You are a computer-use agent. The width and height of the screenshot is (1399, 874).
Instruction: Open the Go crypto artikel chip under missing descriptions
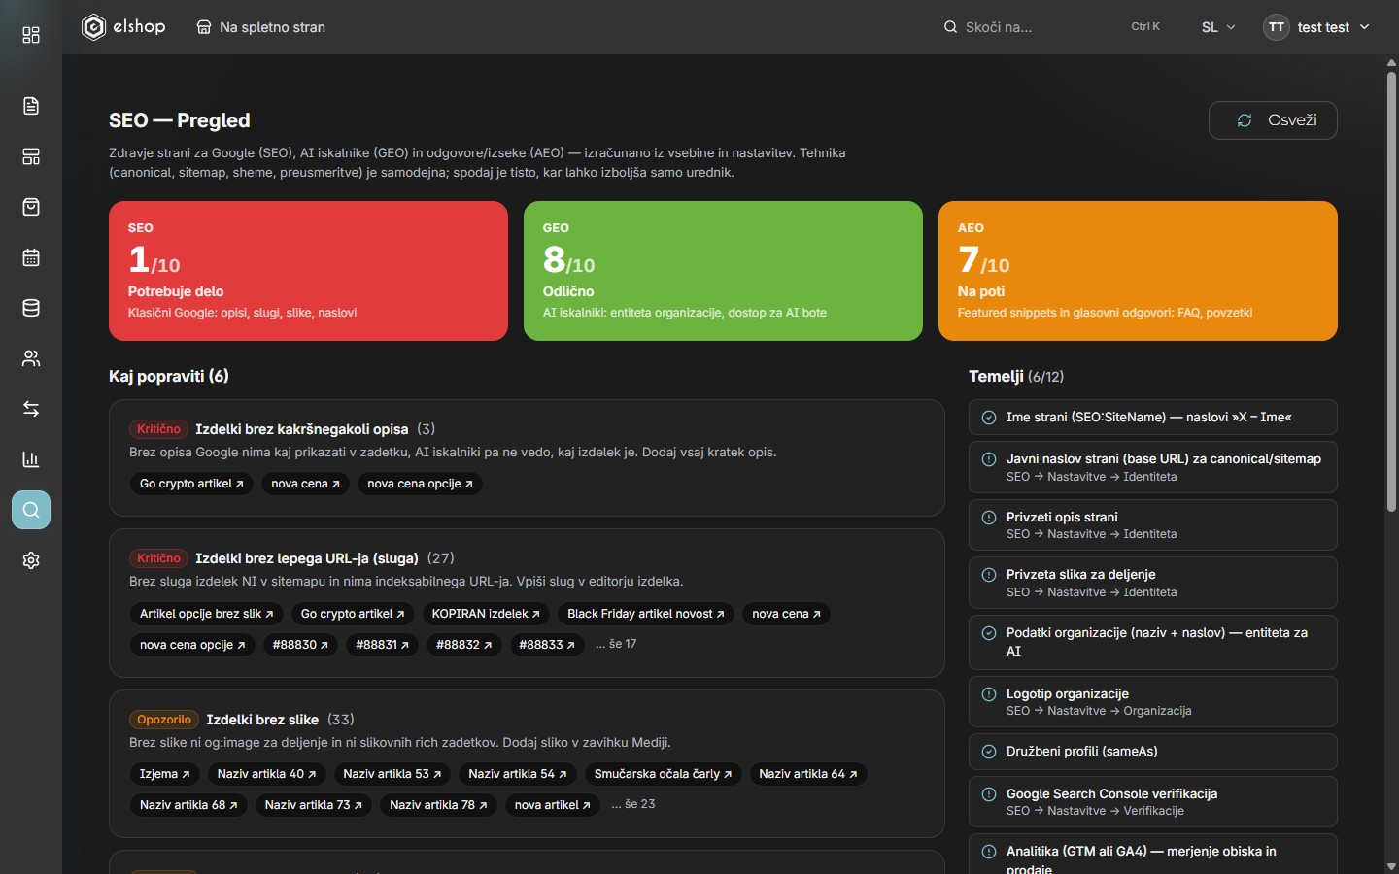[x=191, y=484]
